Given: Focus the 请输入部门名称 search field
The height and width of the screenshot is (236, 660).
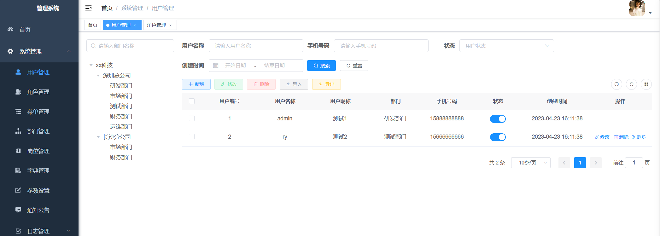Looking at the screenshot, I should coord(130,46).
